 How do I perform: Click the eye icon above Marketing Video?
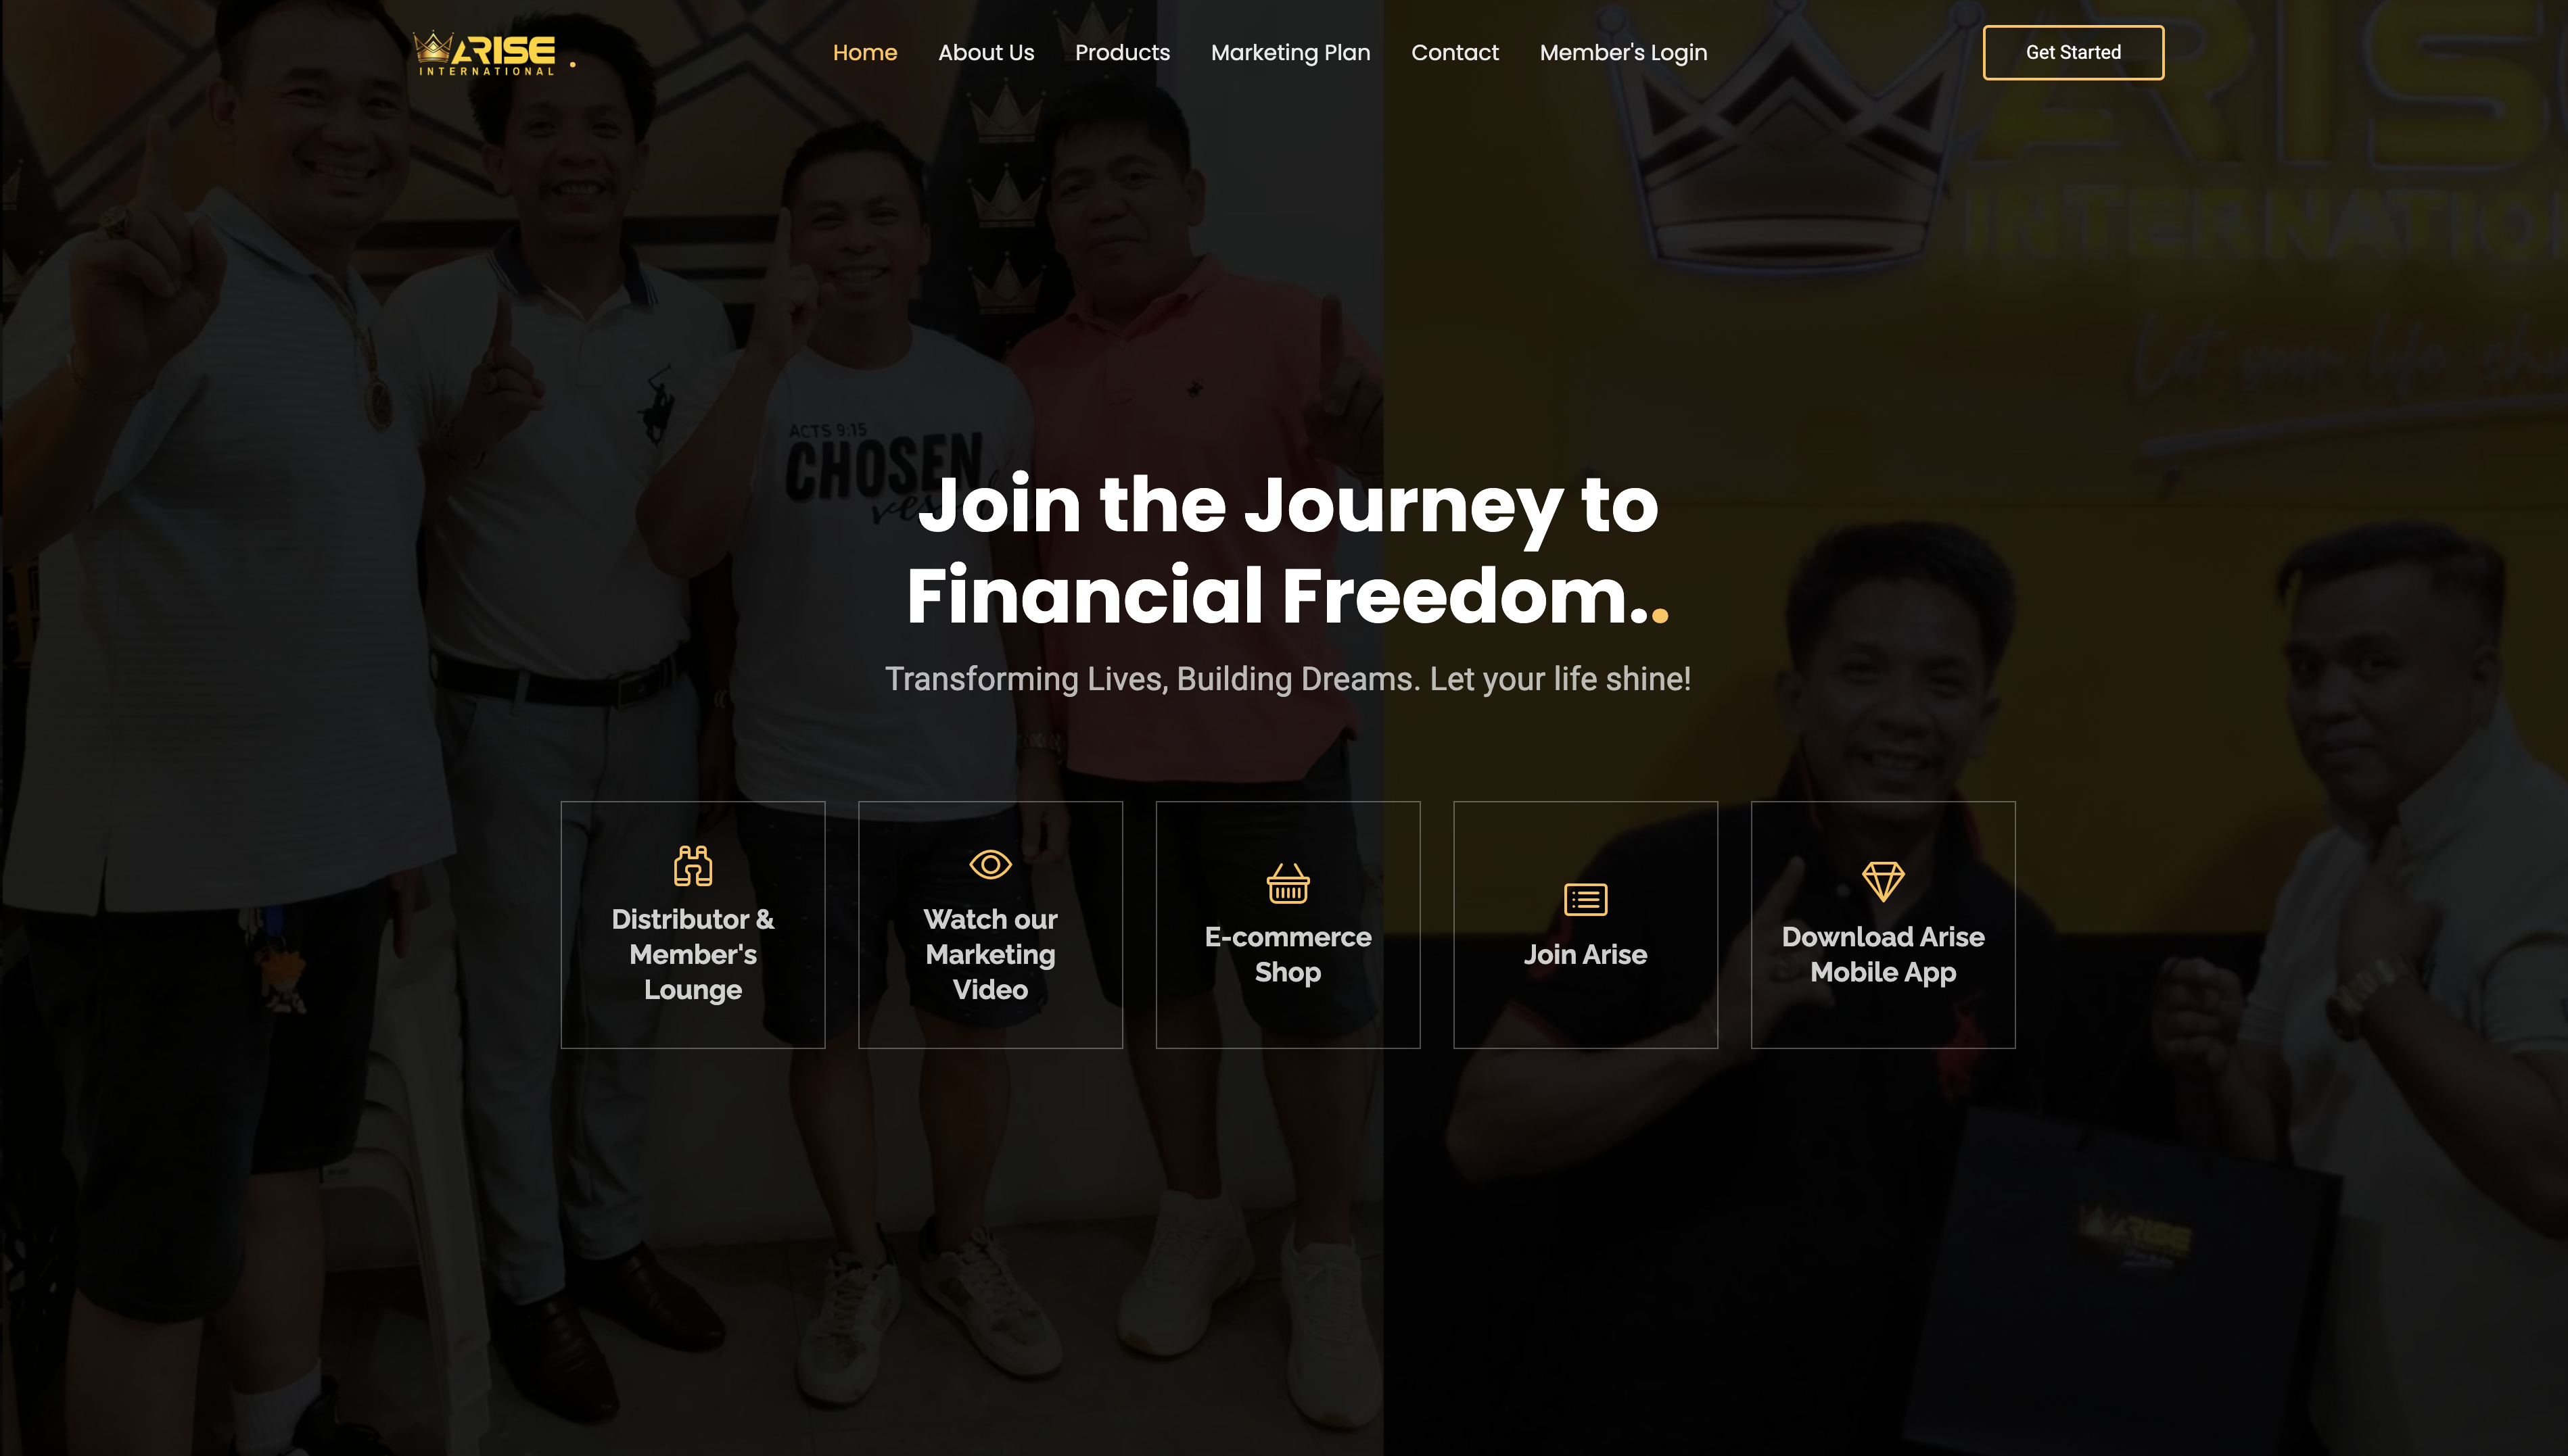point(990,864)
